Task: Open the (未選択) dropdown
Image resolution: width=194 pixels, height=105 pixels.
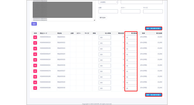Action: click(x=108, y=2)
